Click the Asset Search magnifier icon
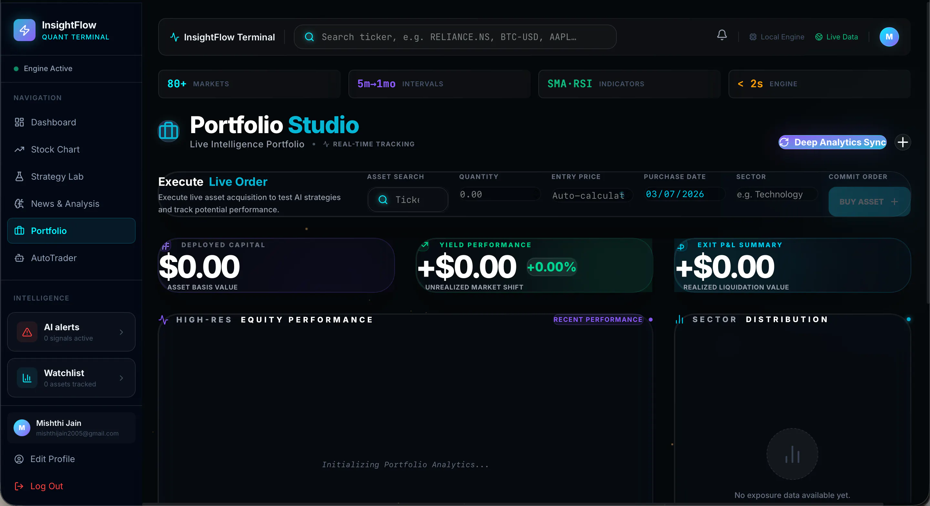Viewport: 930px width, 506px height. (x=383, y=200)
